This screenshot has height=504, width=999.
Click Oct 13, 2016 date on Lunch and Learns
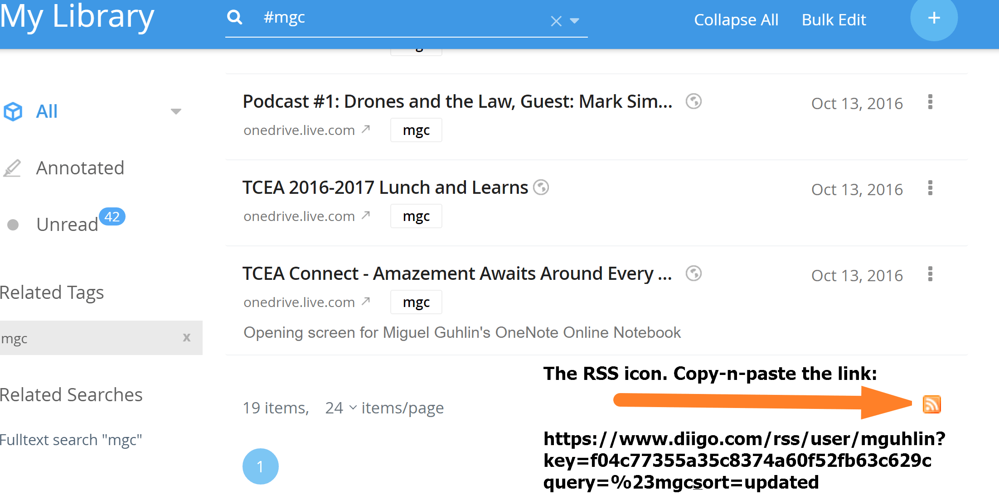tap(857, 190)
